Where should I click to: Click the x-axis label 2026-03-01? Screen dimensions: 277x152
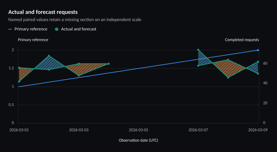(19, 130)
